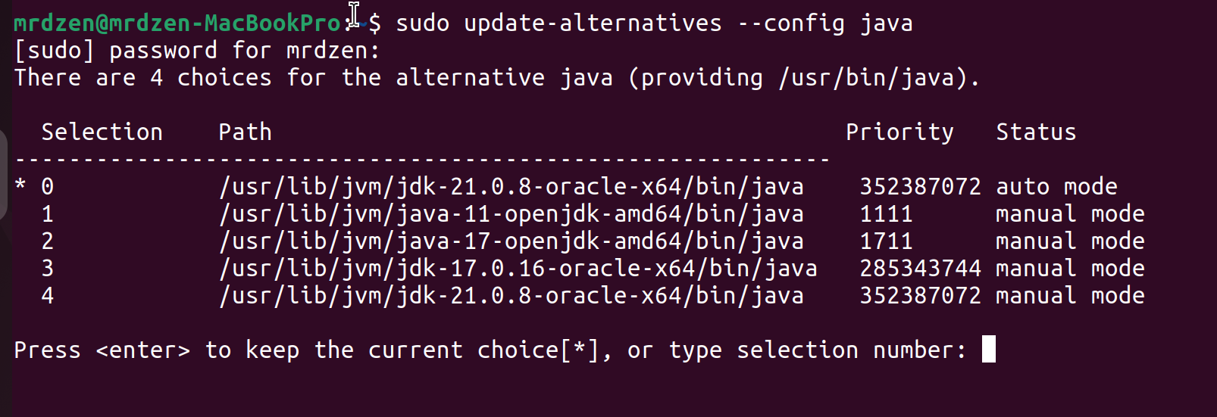
Task: Click the jdk-21.0.8-oracle path in selection 0 row
Action: [x=512, y=187]
